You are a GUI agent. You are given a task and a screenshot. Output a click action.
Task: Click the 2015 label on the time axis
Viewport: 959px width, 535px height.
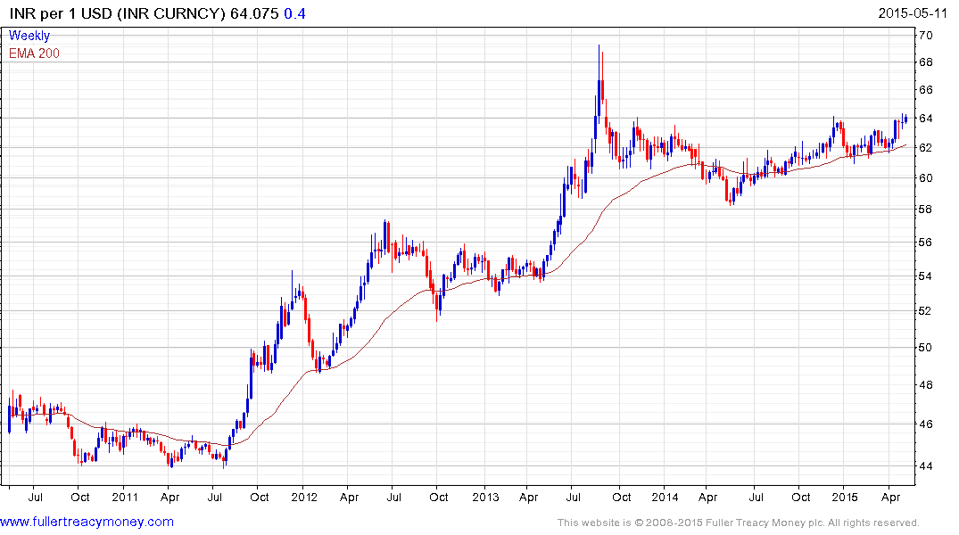(845, 497)
